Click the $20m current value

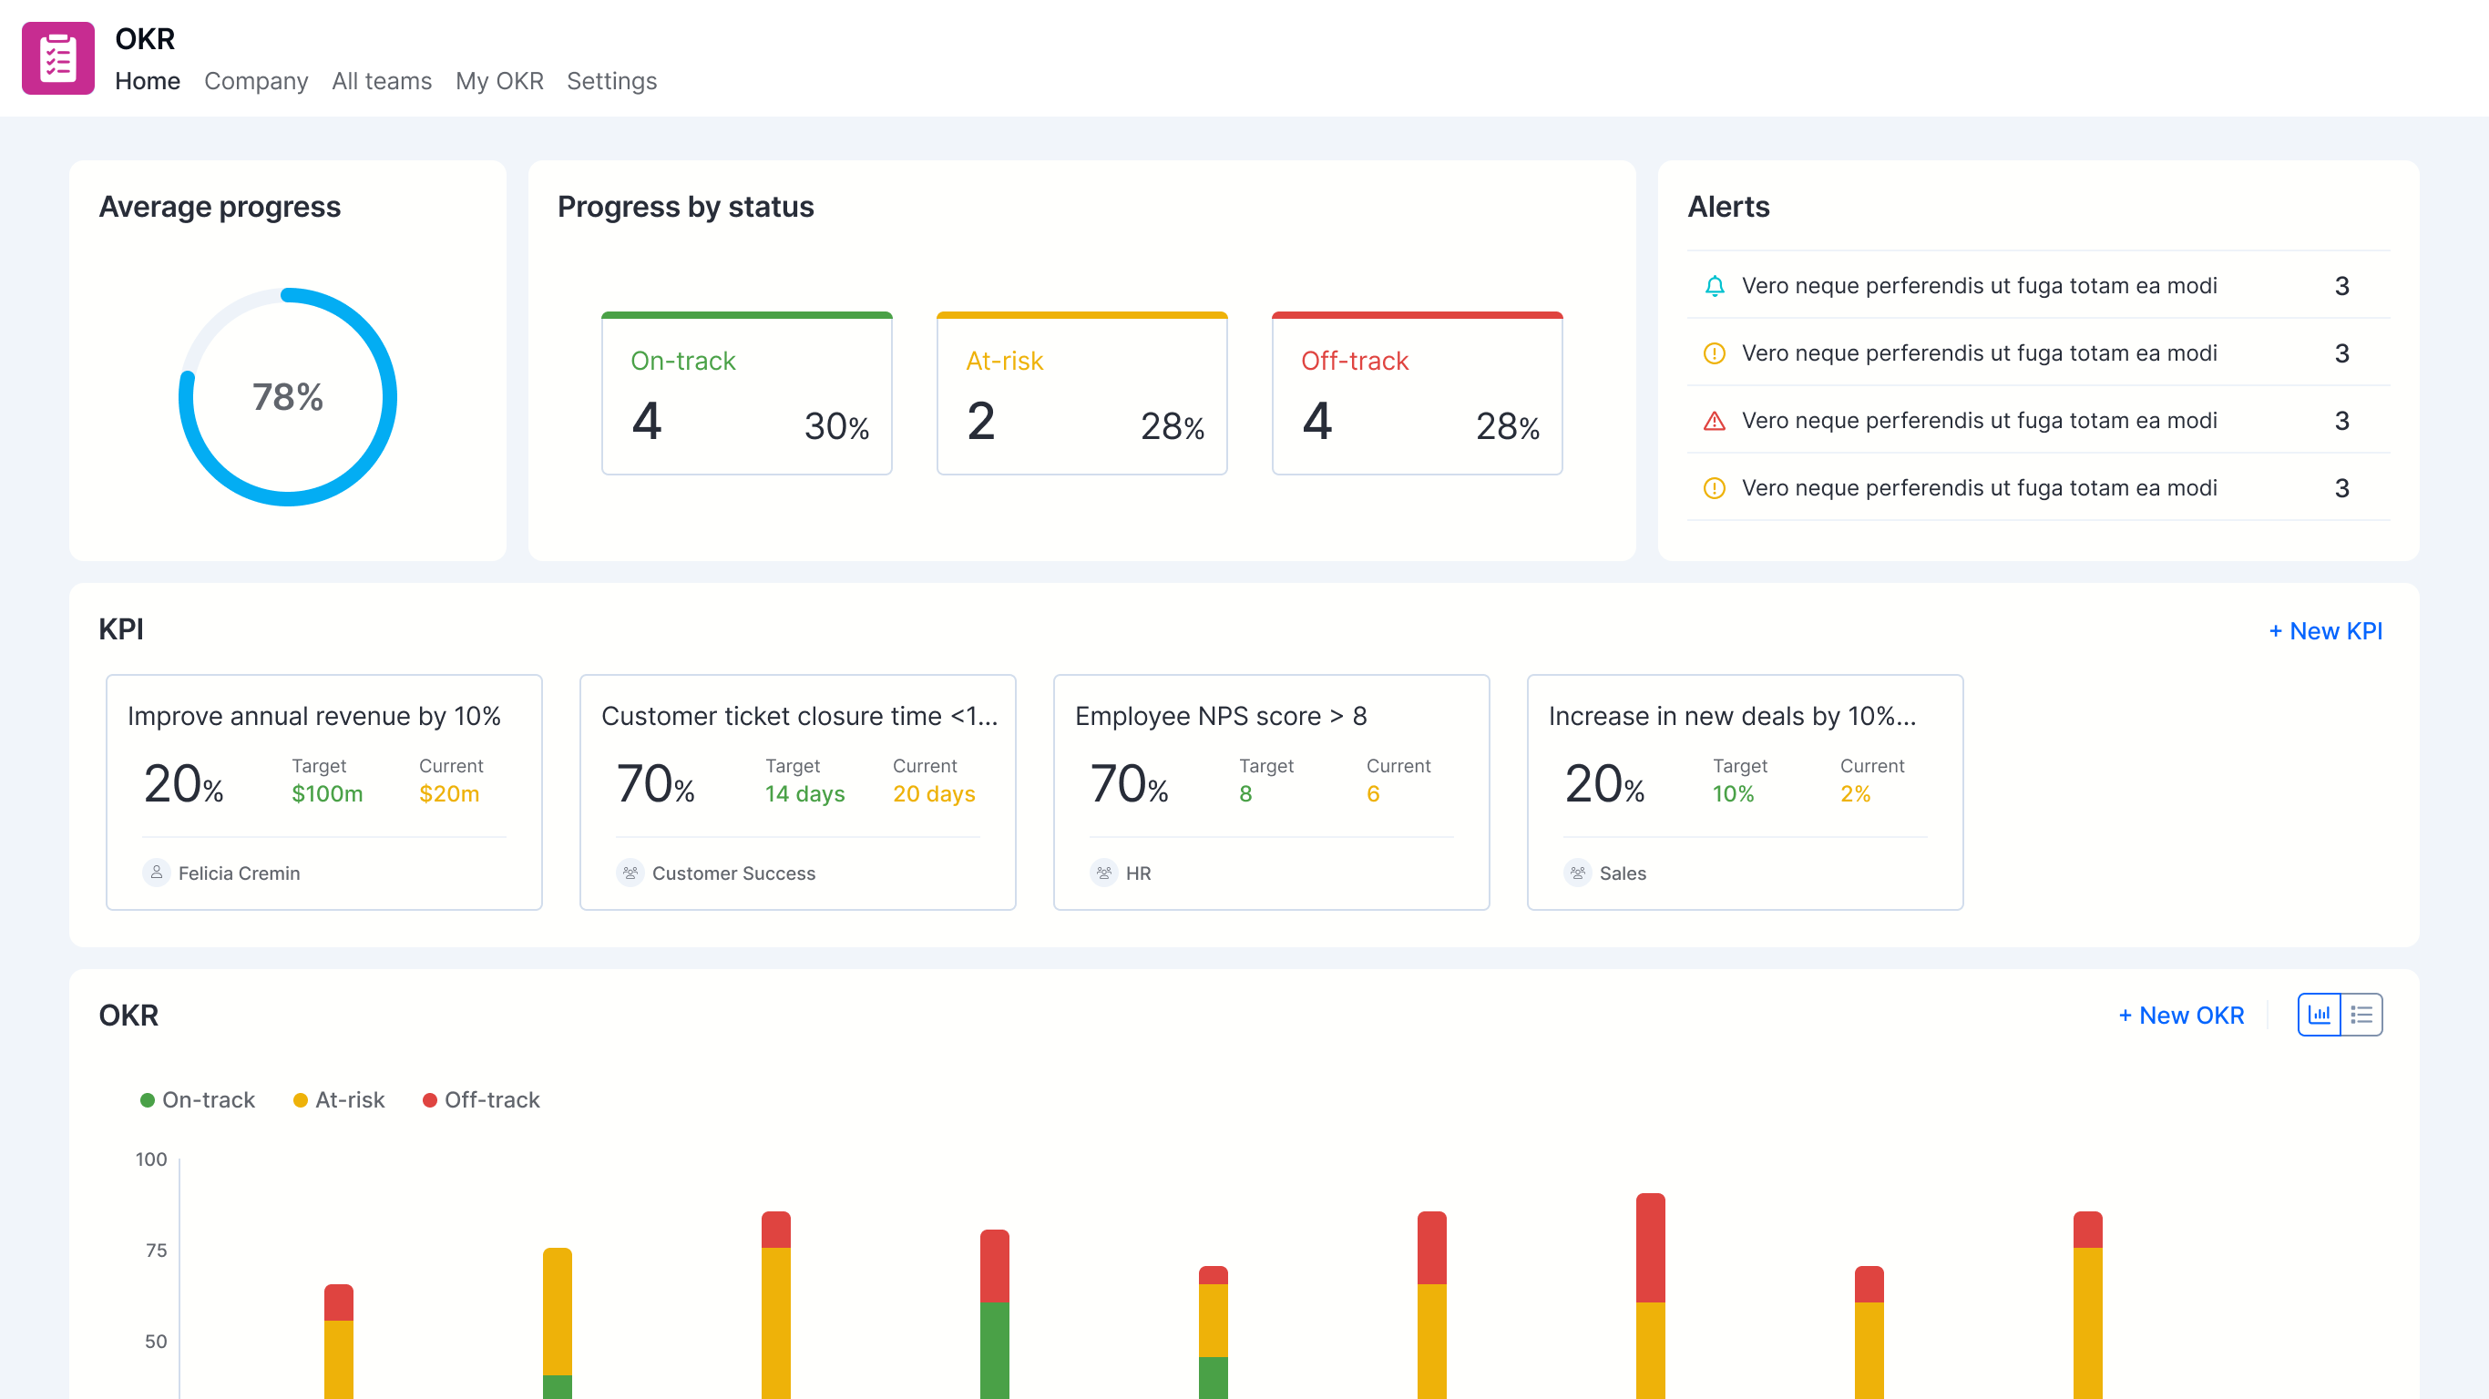point(449,793)
